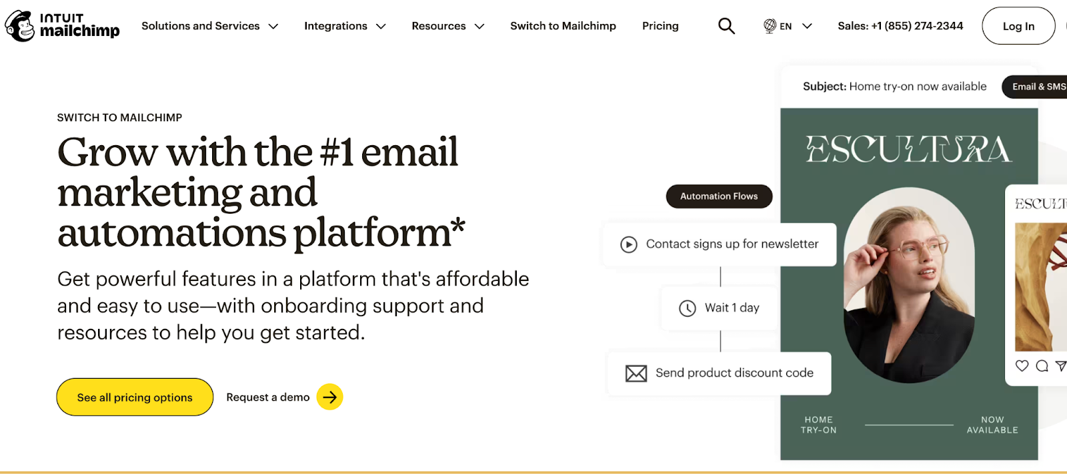This screenshot has height=474, width=1067.
Task: Click the See all pricing options button
Action: (134, 397)
